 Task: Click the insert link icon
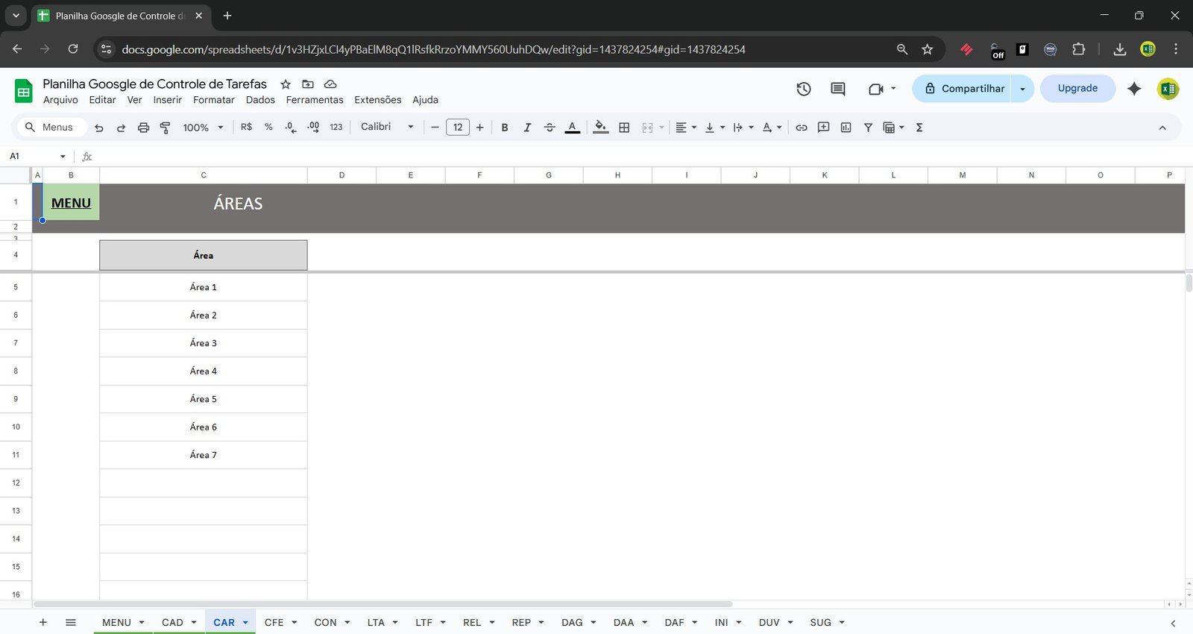pyautogui.click(x=801, y=128)
